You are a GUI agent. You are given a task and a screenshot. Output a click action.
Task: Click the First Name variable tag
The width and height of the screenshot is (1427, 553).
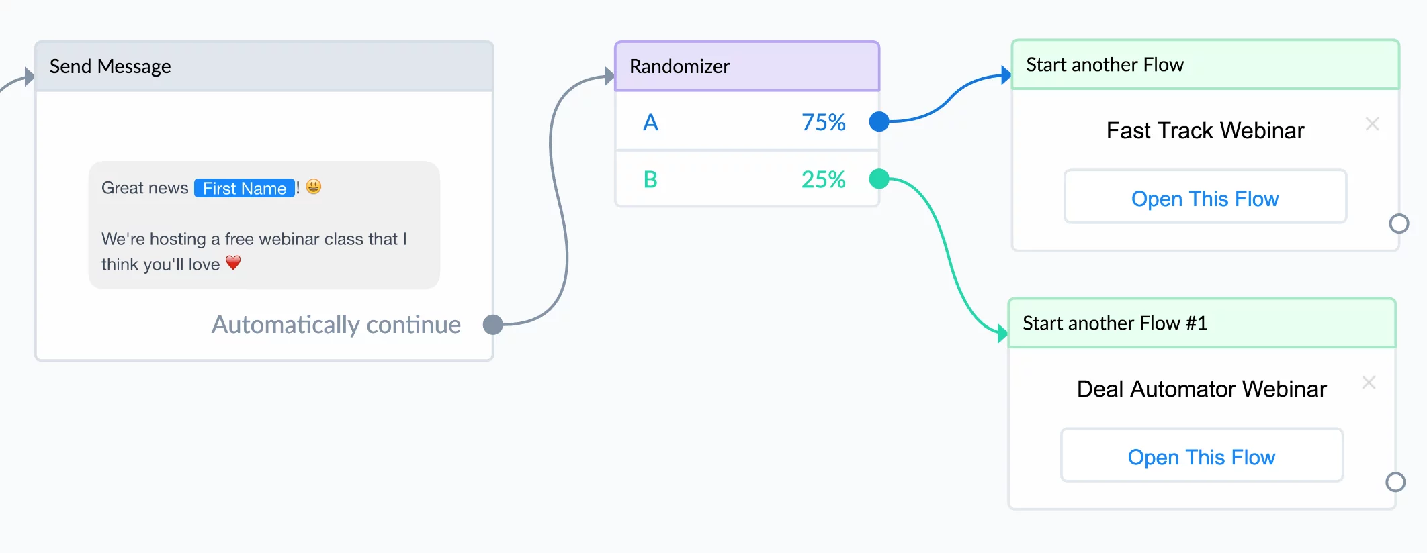[x=245, y=188]
